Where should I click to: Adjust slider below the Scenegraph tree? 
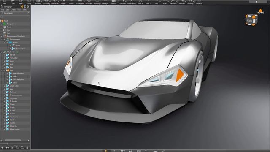(x=8, y=144)
